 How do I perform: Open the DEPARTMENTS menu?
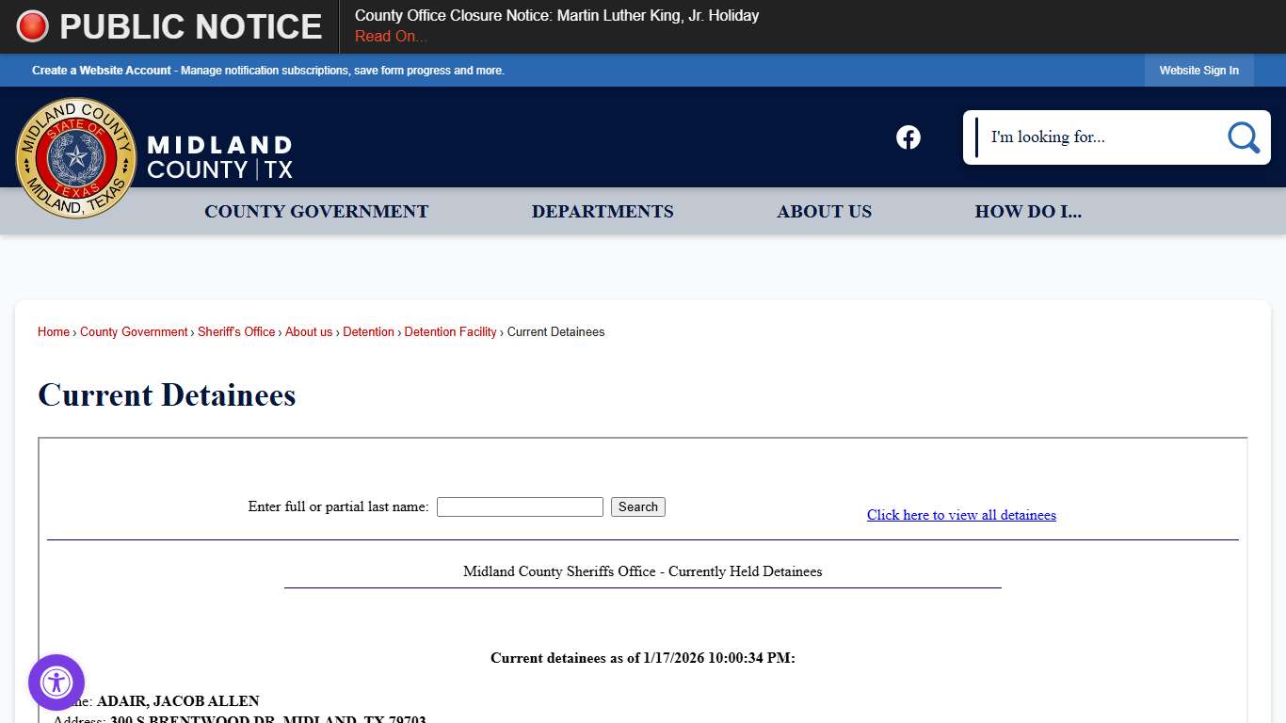point(603,211)
